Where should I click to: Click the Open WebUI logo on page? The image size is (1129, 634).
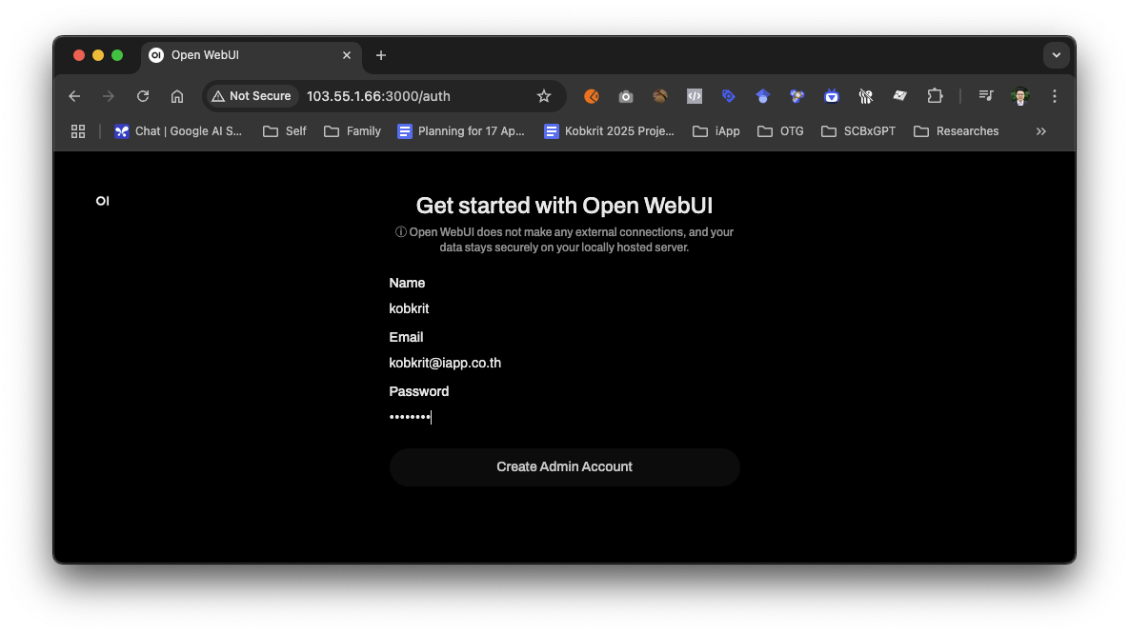coord(102,201)
